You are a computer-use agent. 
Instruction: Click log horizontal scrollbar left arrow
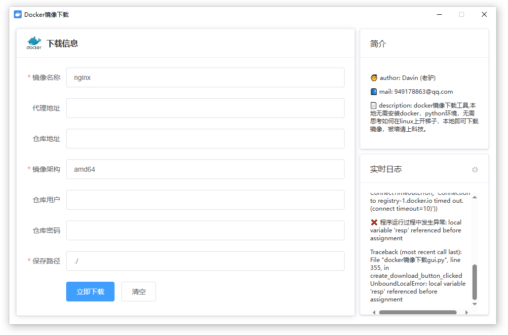[374, 312]
